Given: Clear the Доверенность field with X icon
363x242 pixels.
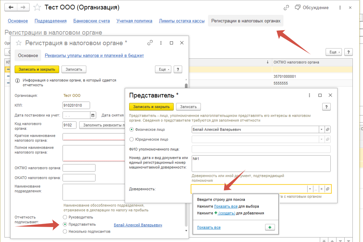Looking at the screenshot, I should 322,189.
